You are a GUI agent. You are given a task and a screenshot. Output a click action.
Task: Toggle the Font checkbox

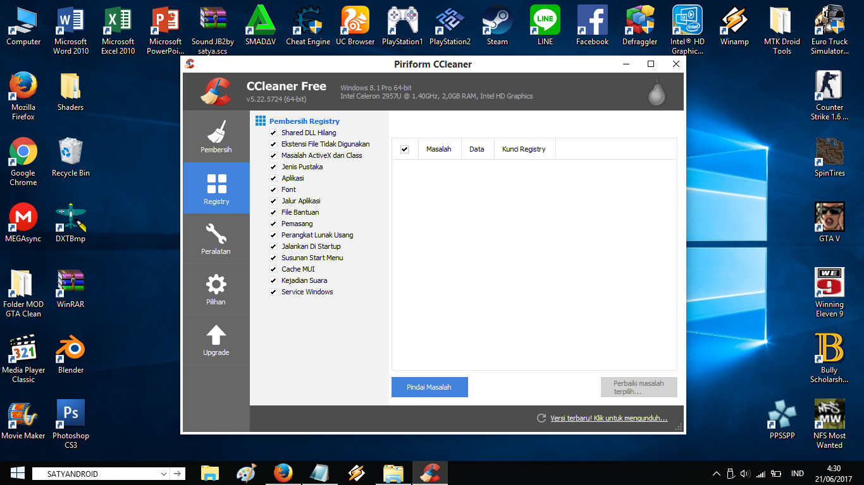click(x=273, y=189)
